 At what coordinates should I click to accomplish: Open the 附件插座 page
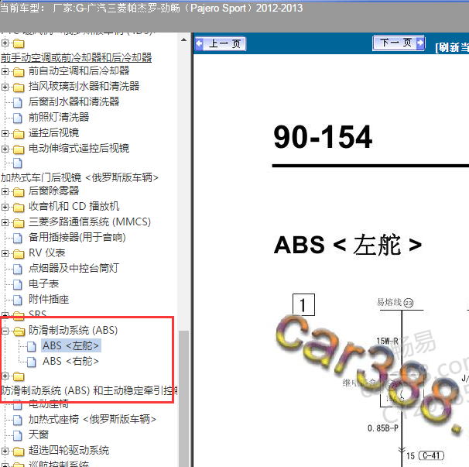(x=49, y=300)
